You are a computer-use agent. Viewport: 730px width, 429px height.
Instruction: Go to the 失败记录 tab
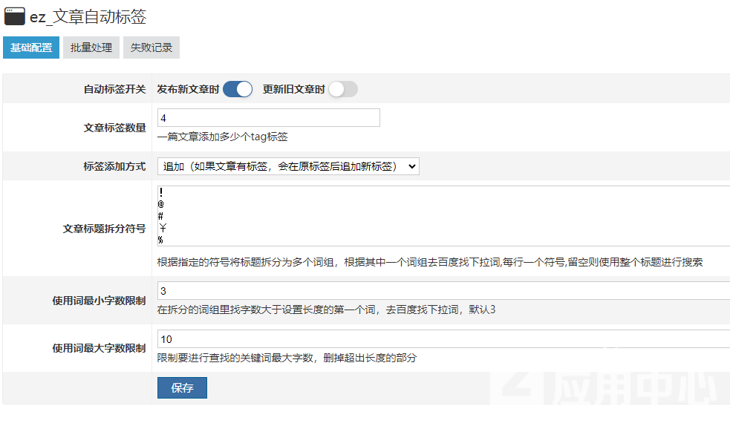pyautogui.click(x=151, y=48)
